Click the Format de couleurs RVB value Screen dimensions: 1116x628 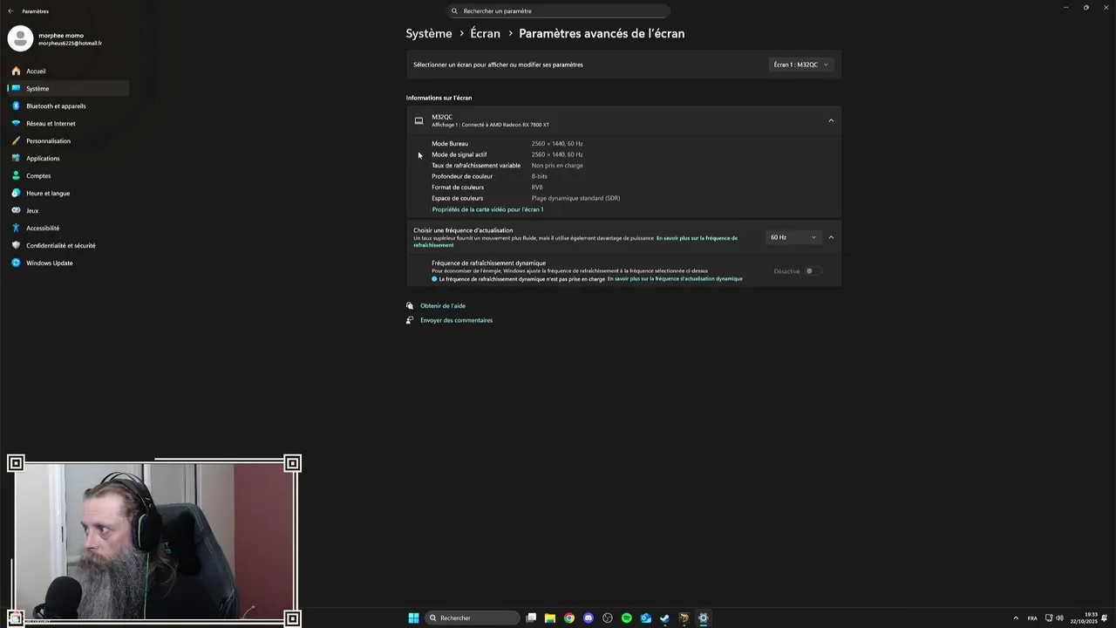pos(537,188)
